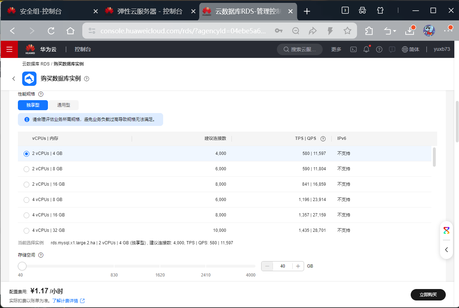Viewport: 459px width, 308px height.
Task: Click the page vertical scrollbar
Action: tap(457, 122)
